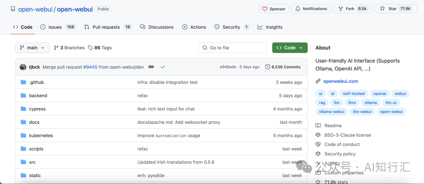Open pull request #9445 link

pos(90,67)
